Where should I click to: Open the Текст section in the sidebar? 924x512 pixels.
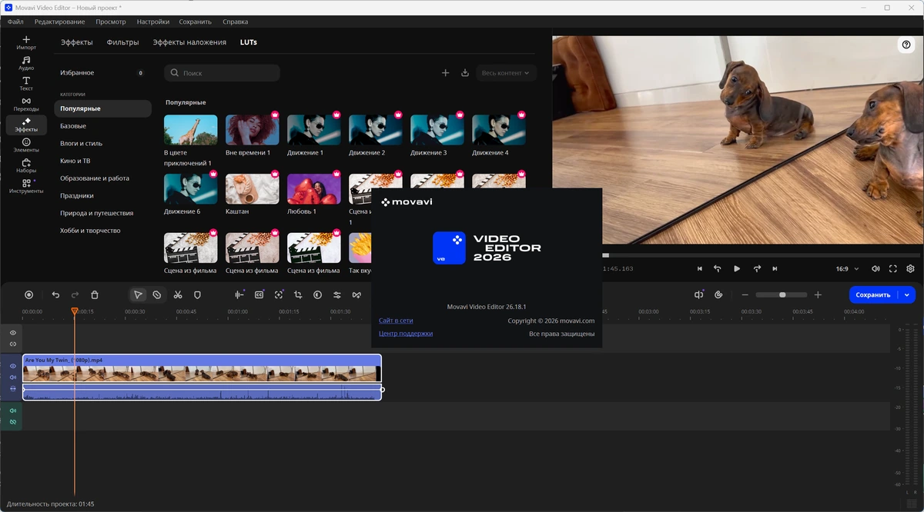[x=26, y=84]
